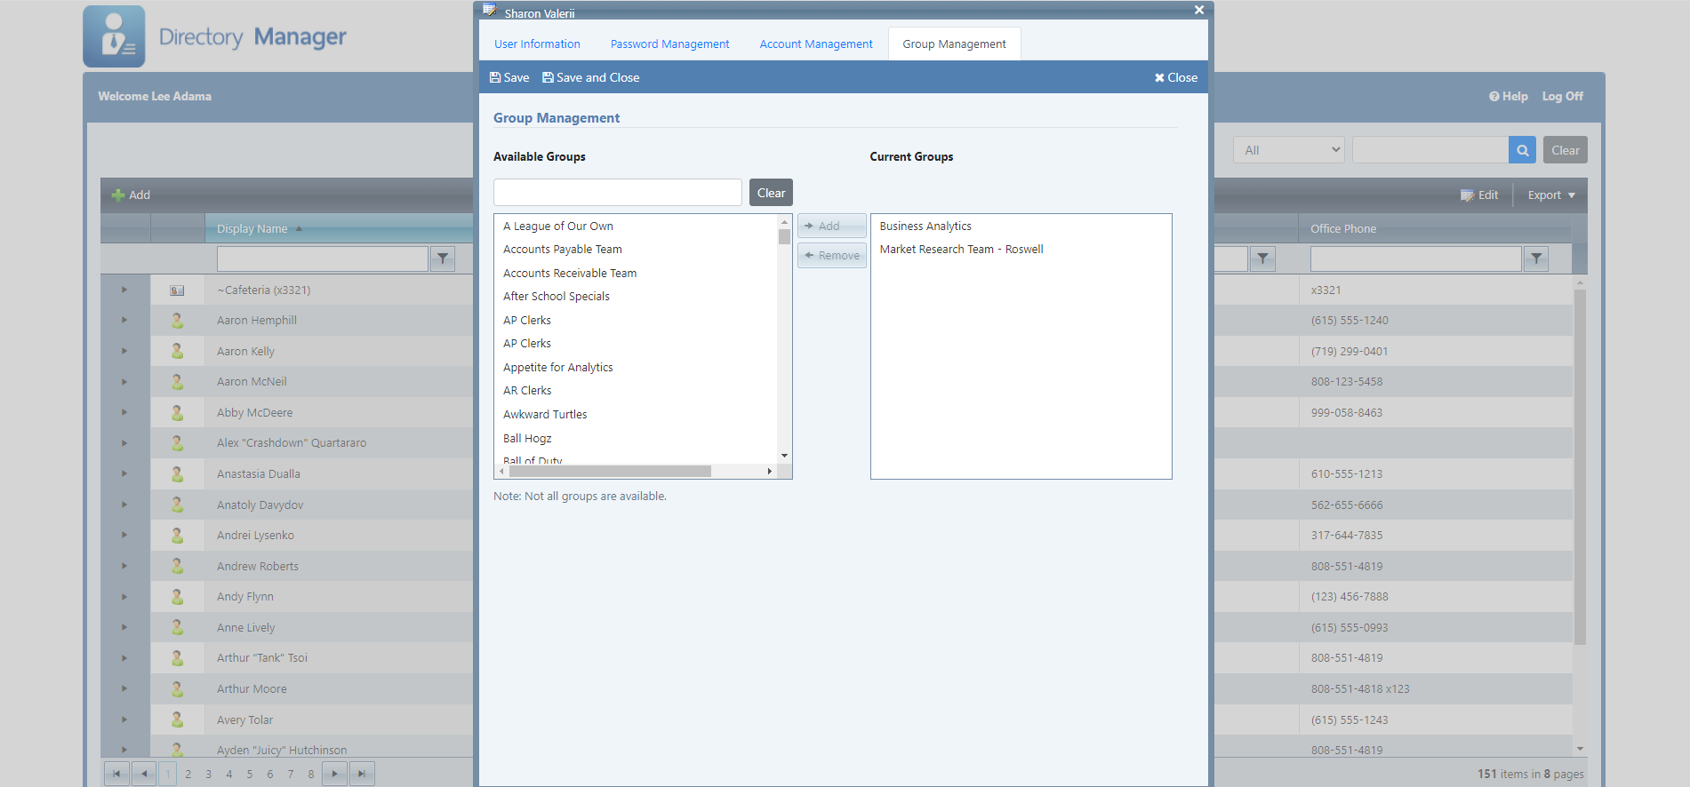Click the user icon beside Aaron McNeil
This screenshot has height=787, width=1690.
177,382
